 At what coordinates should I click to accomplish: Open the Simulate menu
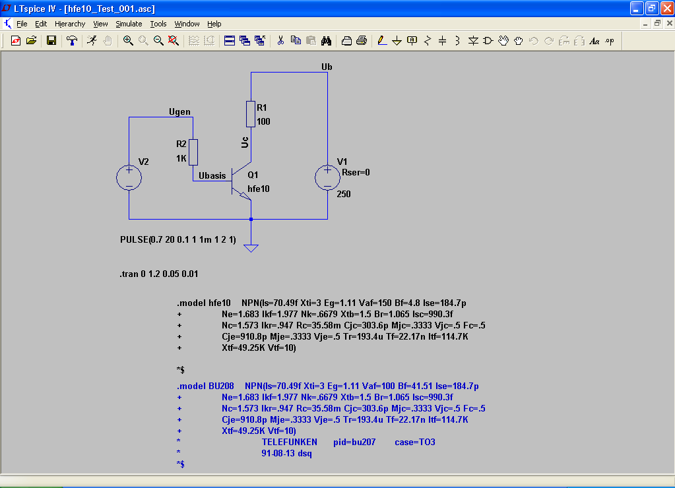click(129, 24)
